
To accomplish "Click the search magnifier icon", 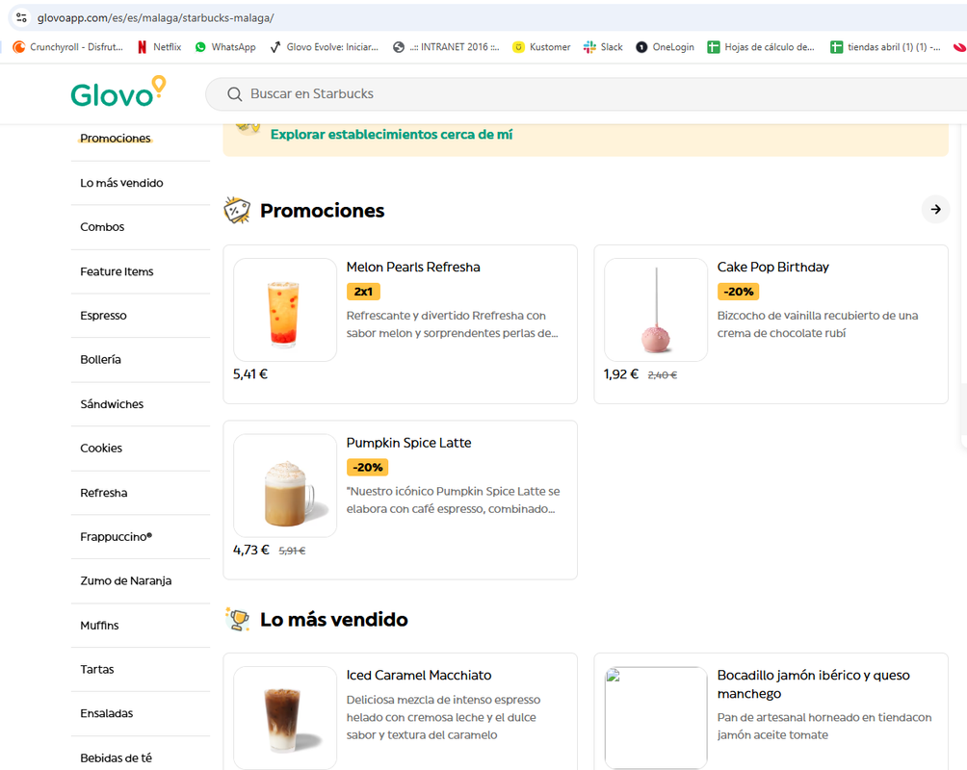I will coord(234,94).
